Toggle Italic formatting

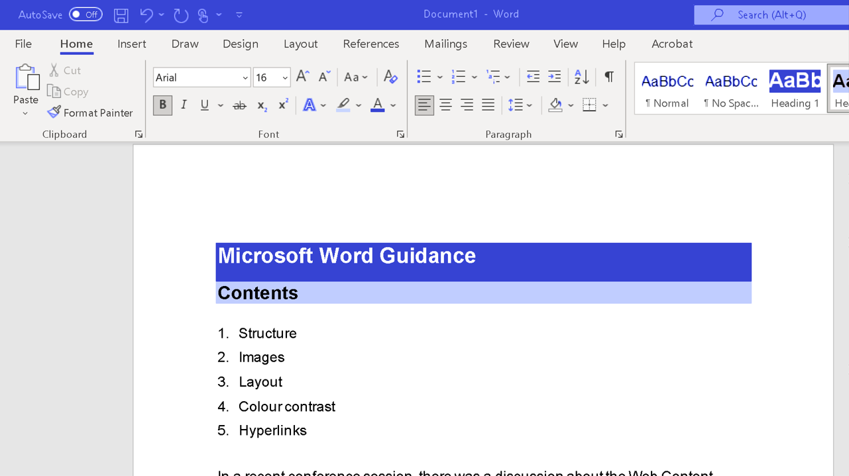pos(184,105)
